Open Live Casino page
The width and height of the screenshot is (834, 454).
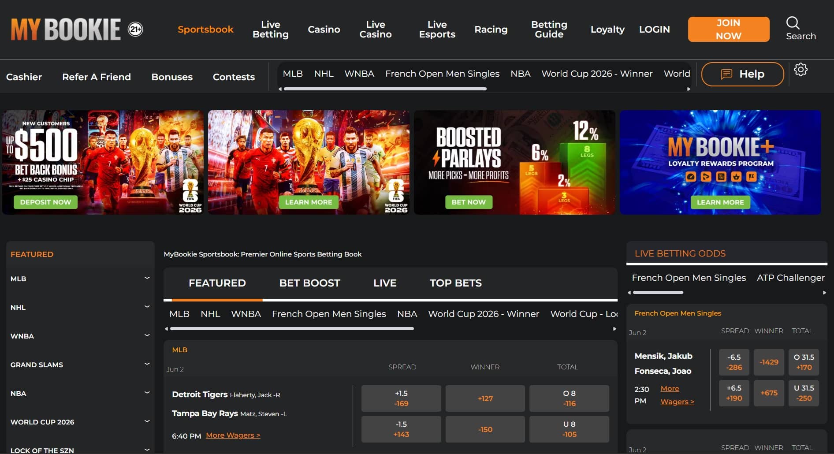(375, 30)
